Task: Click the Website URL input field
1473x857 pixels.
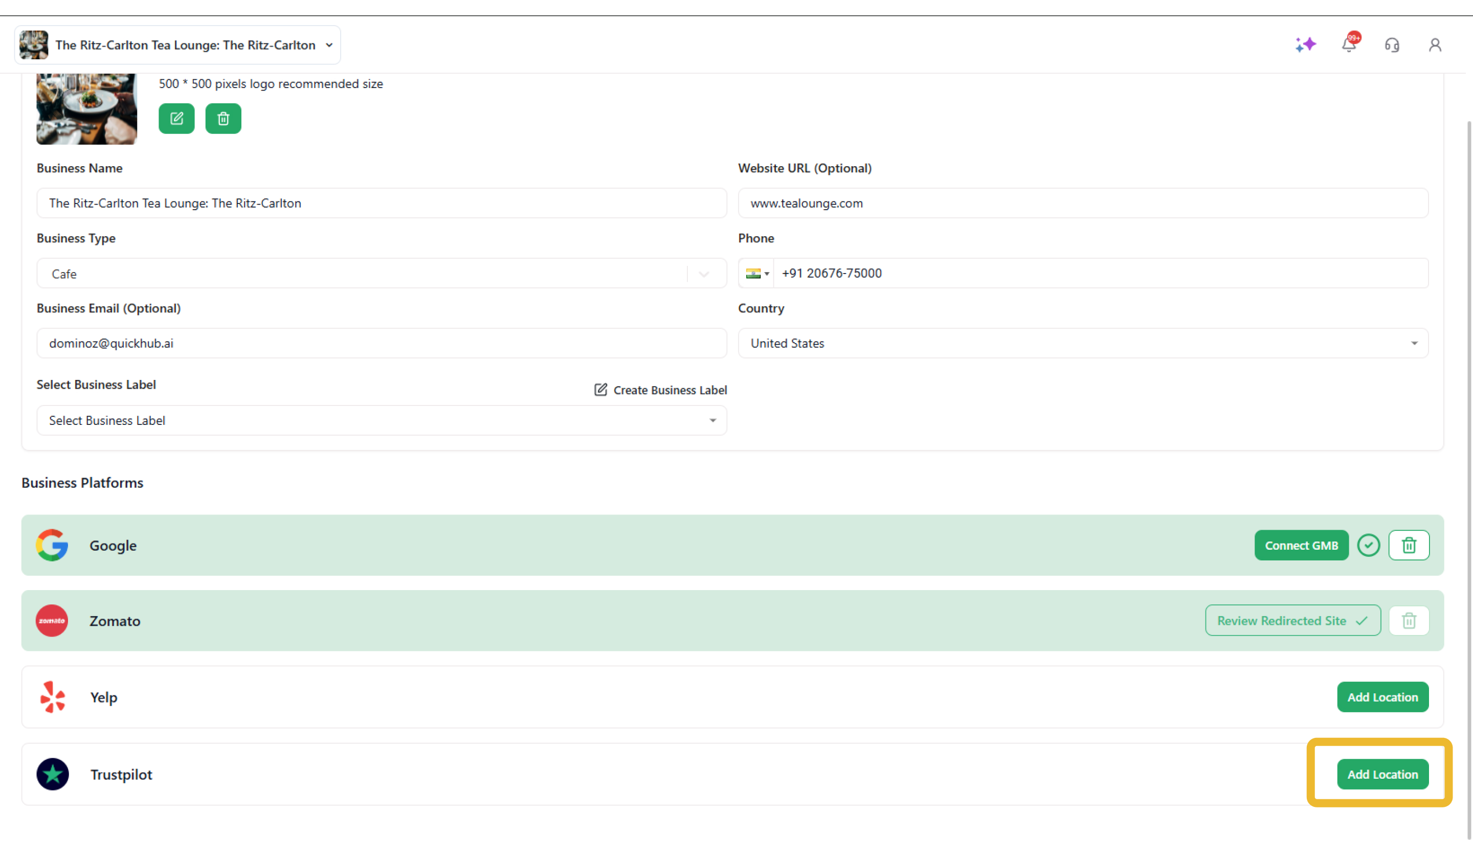Action: (x=1083, y=203)
